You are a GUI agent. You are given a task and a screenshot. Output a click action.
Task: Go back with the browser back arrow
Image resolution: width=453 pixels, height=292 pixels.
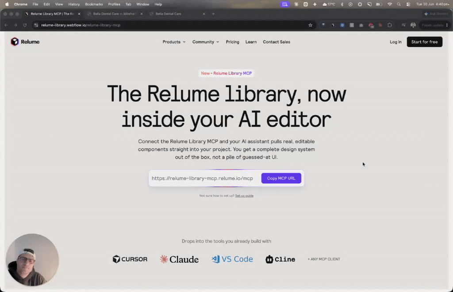click(x=6, y=25)
